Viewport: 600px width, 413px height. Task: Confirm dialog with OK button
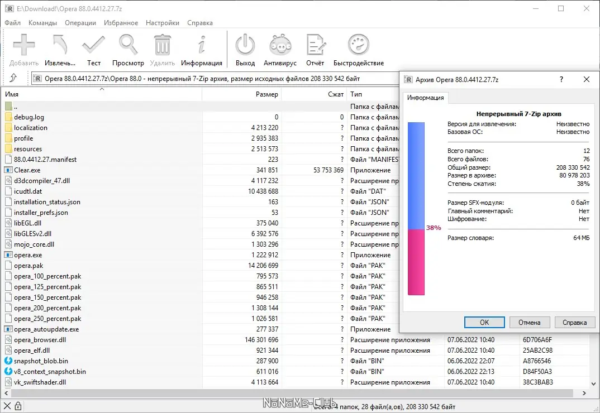tap(484, 323)
